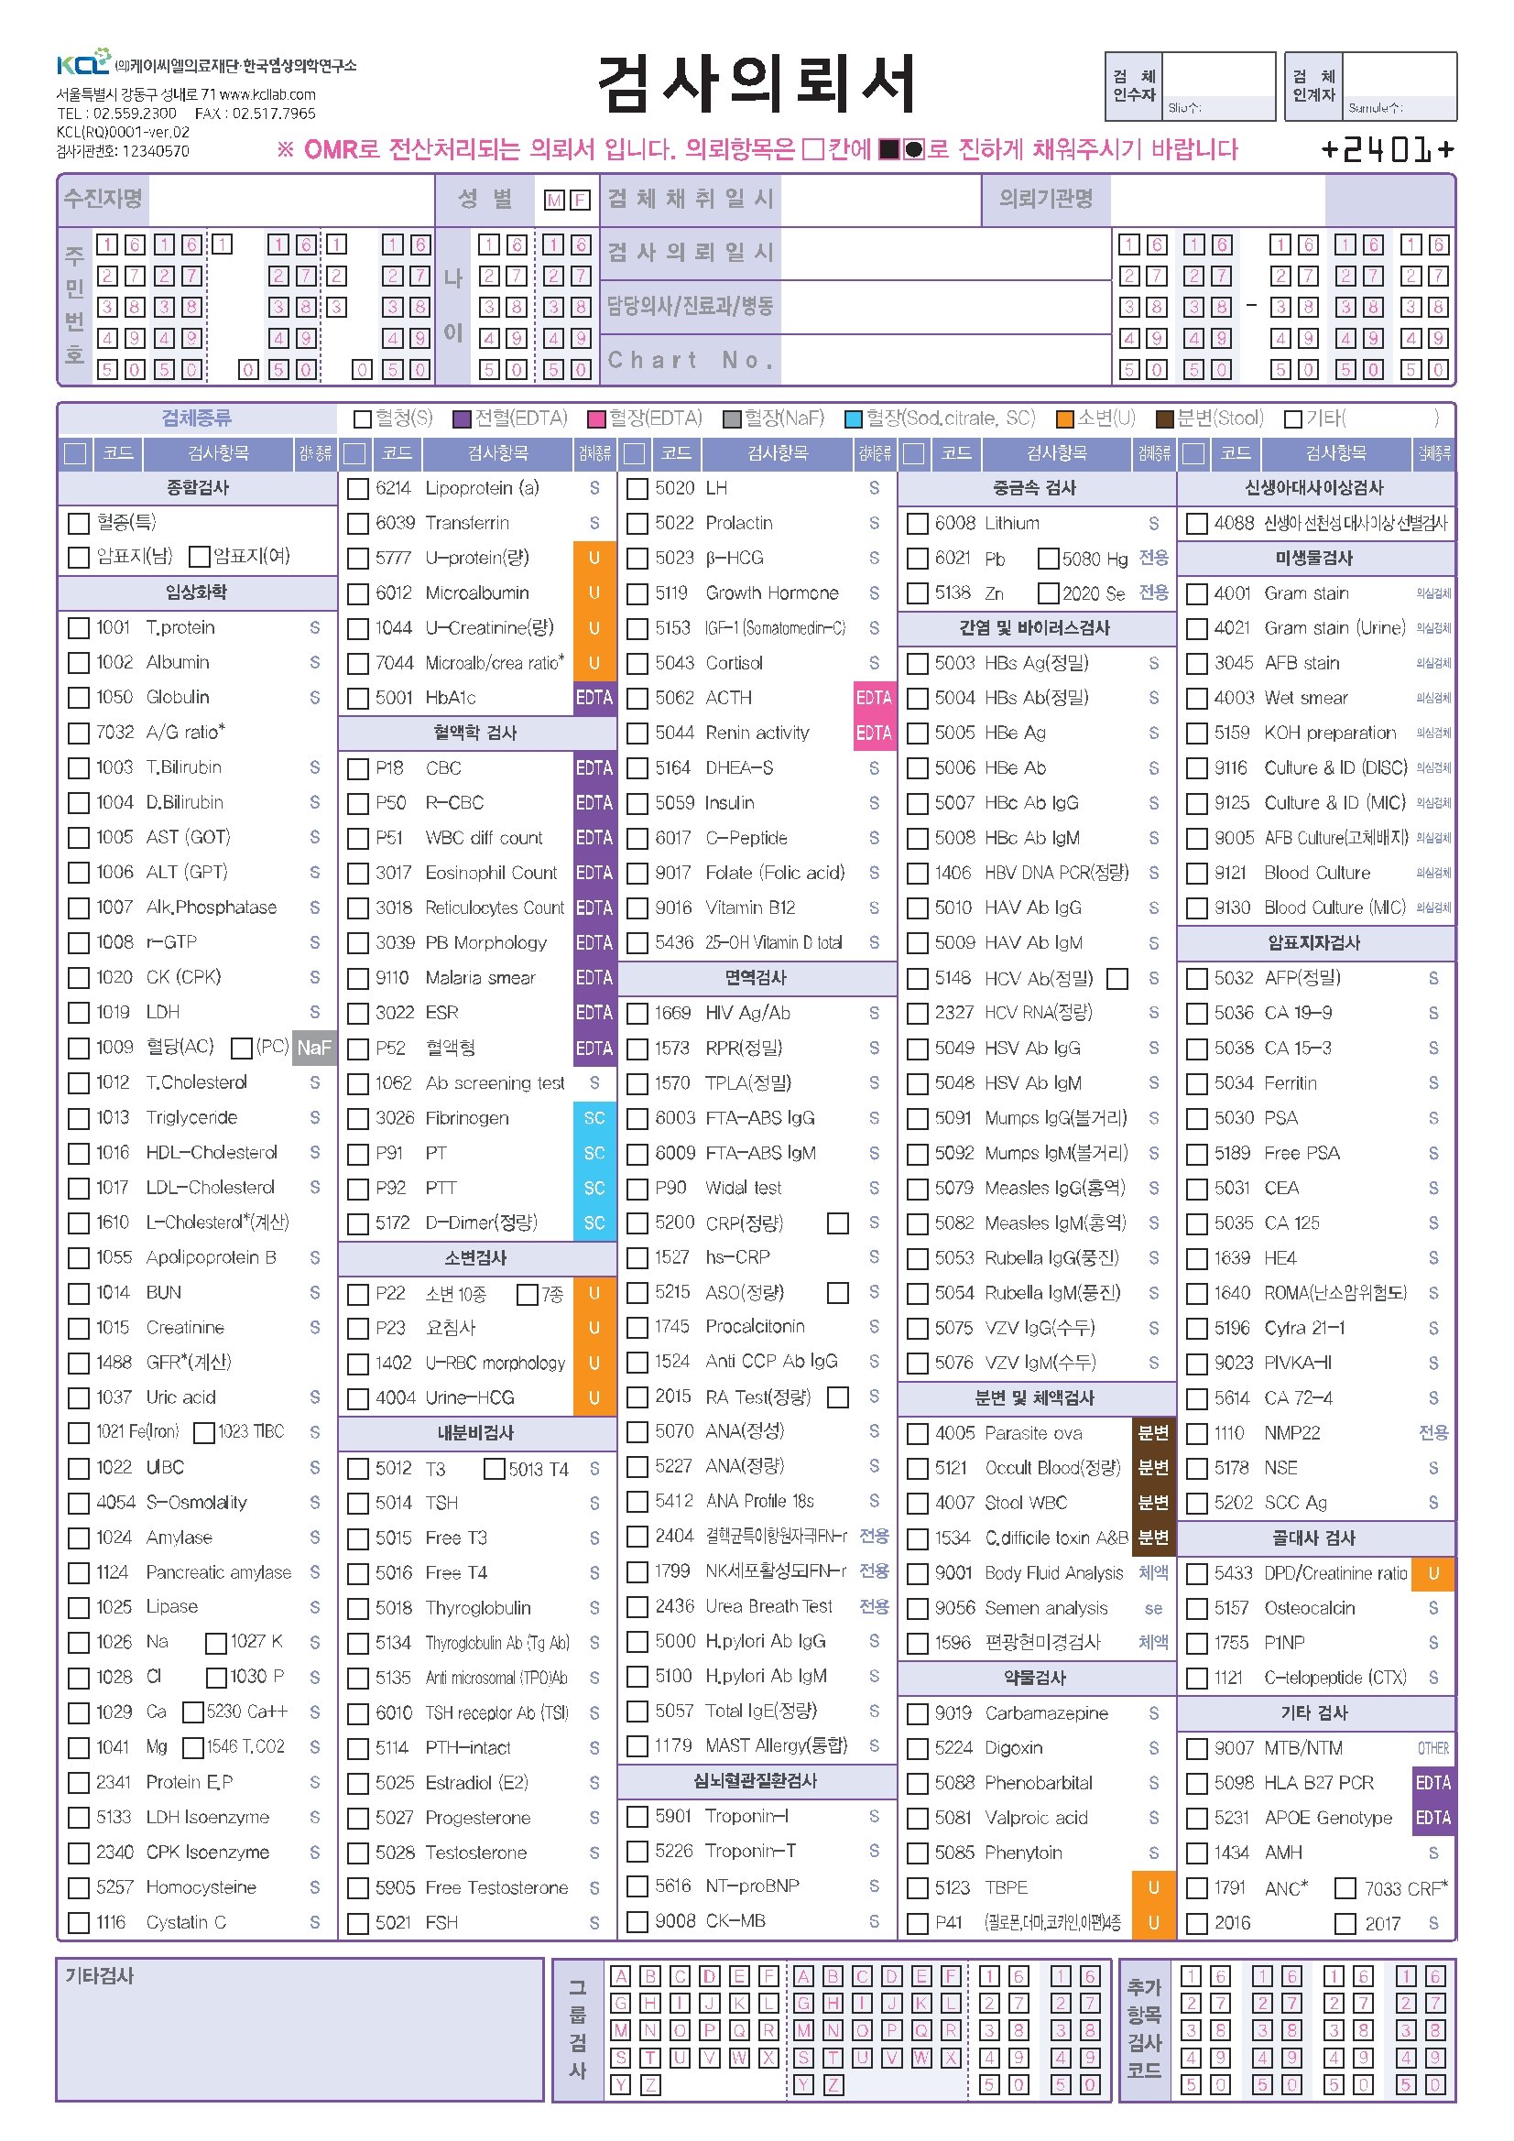
Task: Check the leftmost header checkbox above 종합검사
Action: (x=75, y=454)
